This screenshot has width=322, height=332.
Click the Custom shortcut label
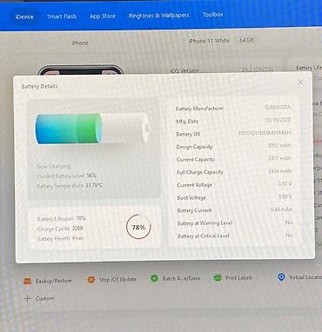point(44,298)
